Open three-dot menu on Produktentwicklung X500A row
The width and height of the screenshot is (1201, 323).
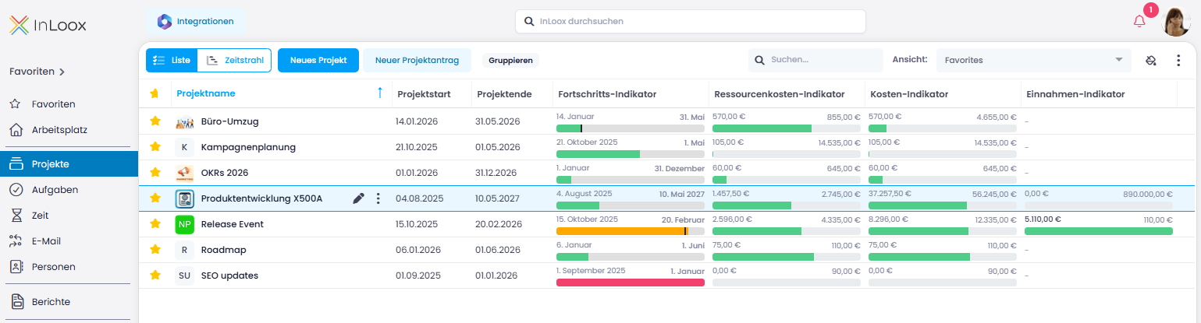point(378,198)
